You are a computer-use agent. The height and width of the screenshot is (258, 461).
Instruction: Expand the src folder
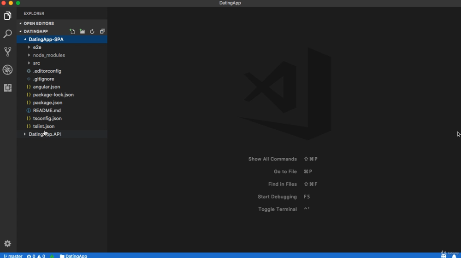[62, 63]
